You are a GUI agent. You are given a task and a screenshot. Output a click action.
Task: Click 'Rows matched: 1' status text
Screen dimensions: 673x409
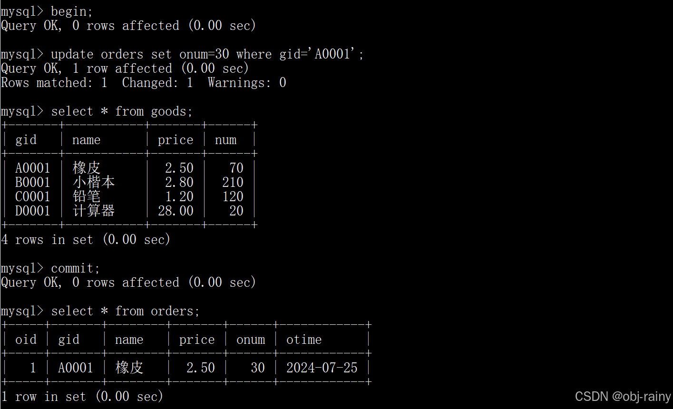click(x=54, y=83)
